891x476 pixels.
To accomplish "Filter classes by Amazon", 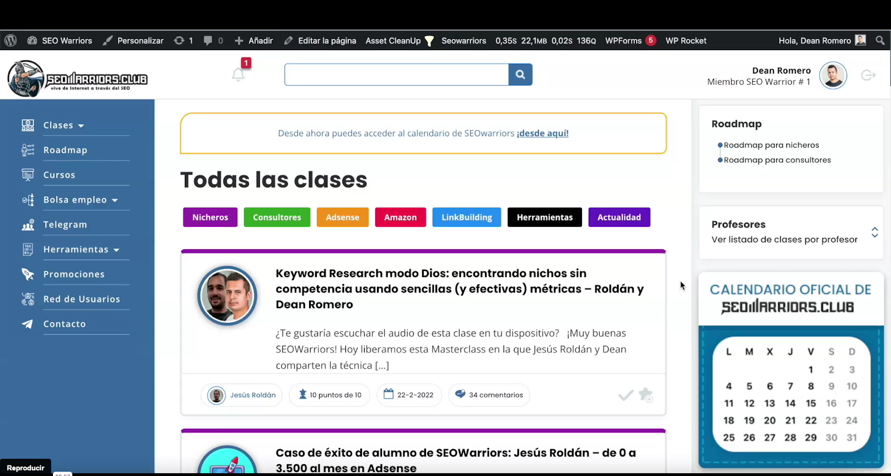I will pyautogui.click(x=400, y=217).
